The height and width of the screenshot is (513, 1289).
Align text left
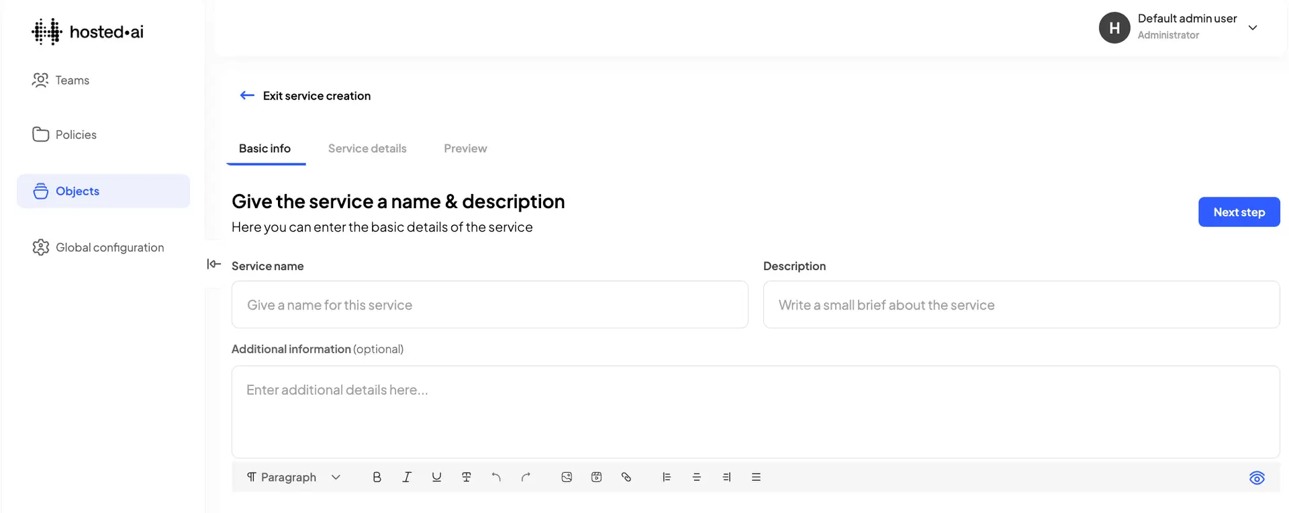(667, 477)
